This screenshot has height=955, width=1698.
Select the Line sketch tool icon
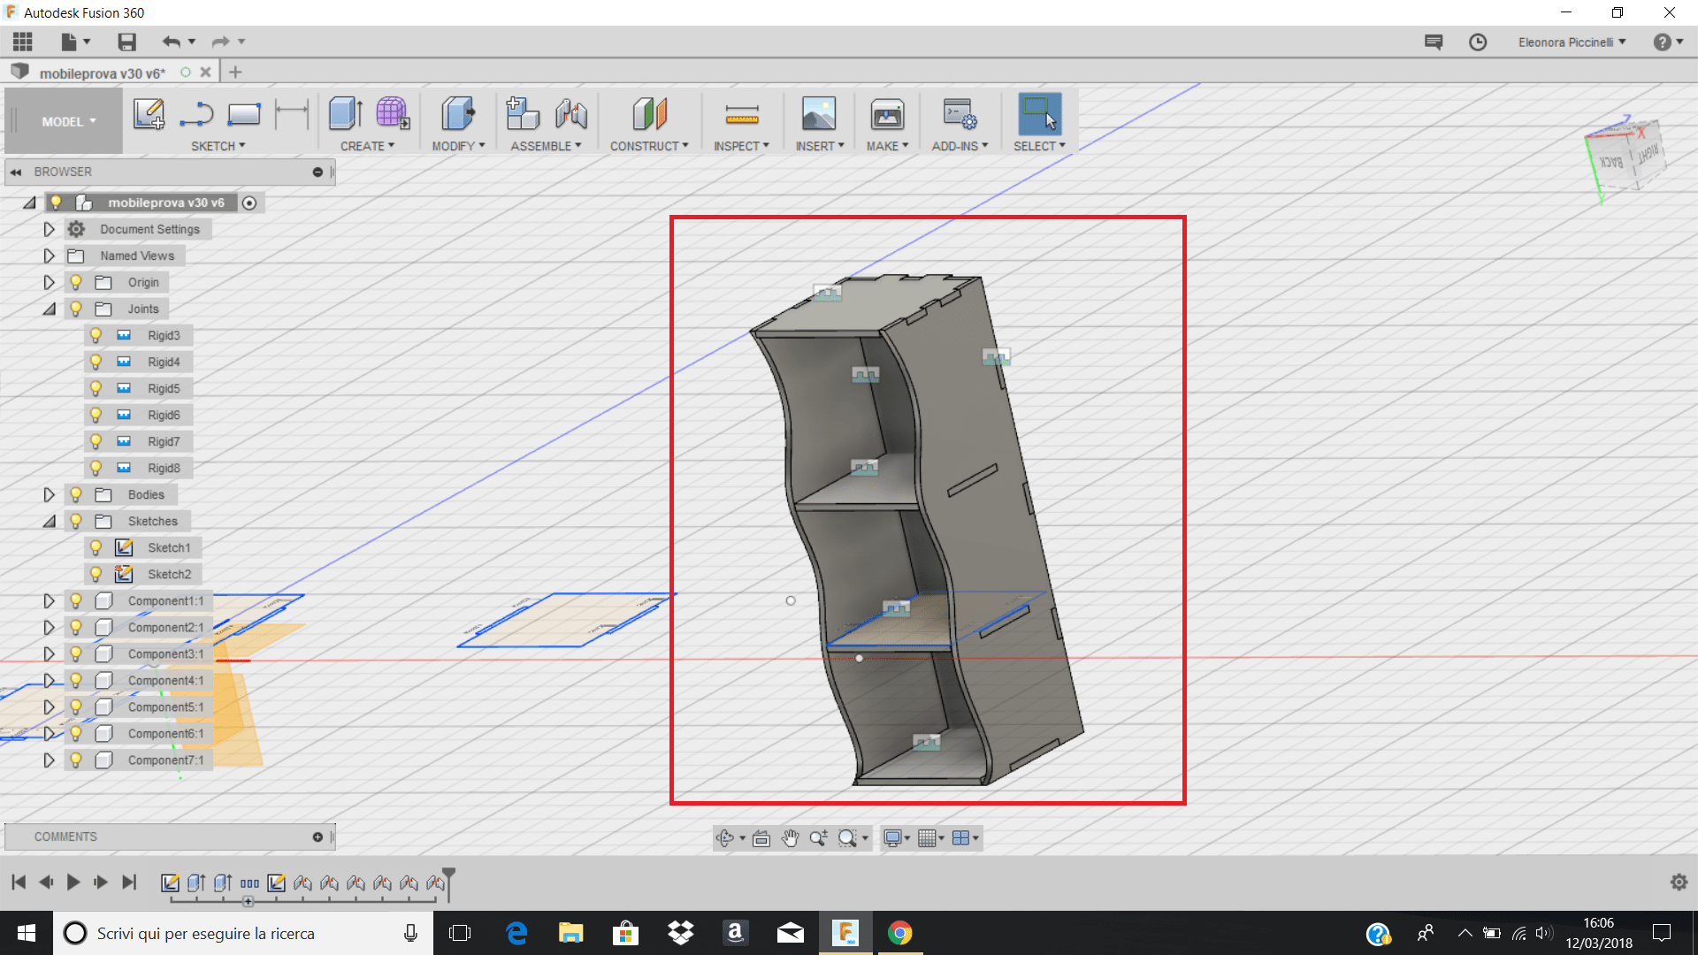click(x=195, y=114)
